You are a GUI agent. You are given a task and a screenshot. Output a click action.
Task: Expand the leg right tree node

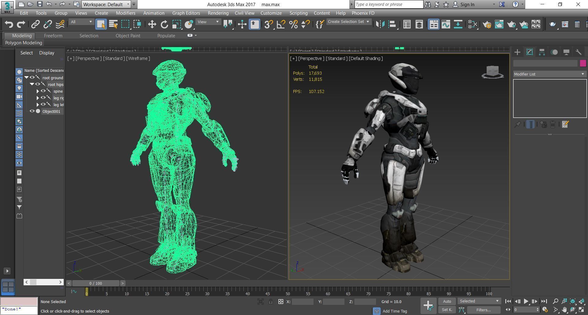[38, 98]
